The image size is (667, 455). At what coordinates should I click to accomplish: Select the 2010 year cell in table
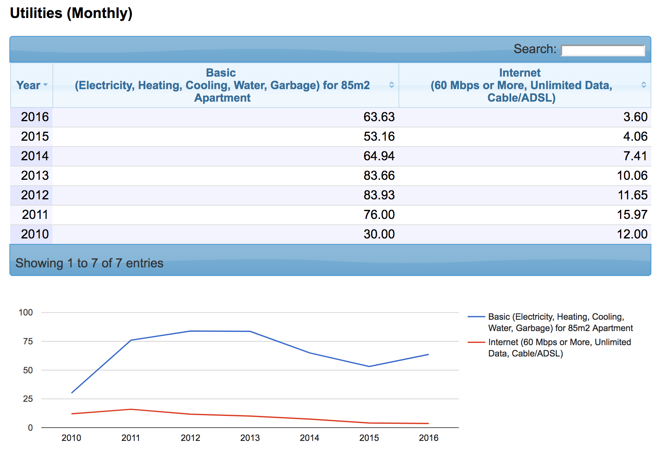coord(34,234)
